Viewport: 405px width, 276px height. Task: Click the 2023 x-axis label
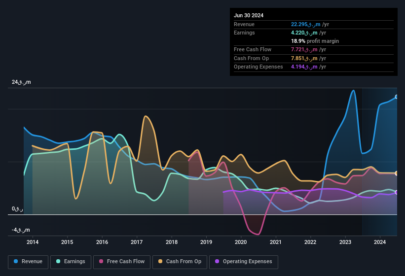click(x=345, y=242)
